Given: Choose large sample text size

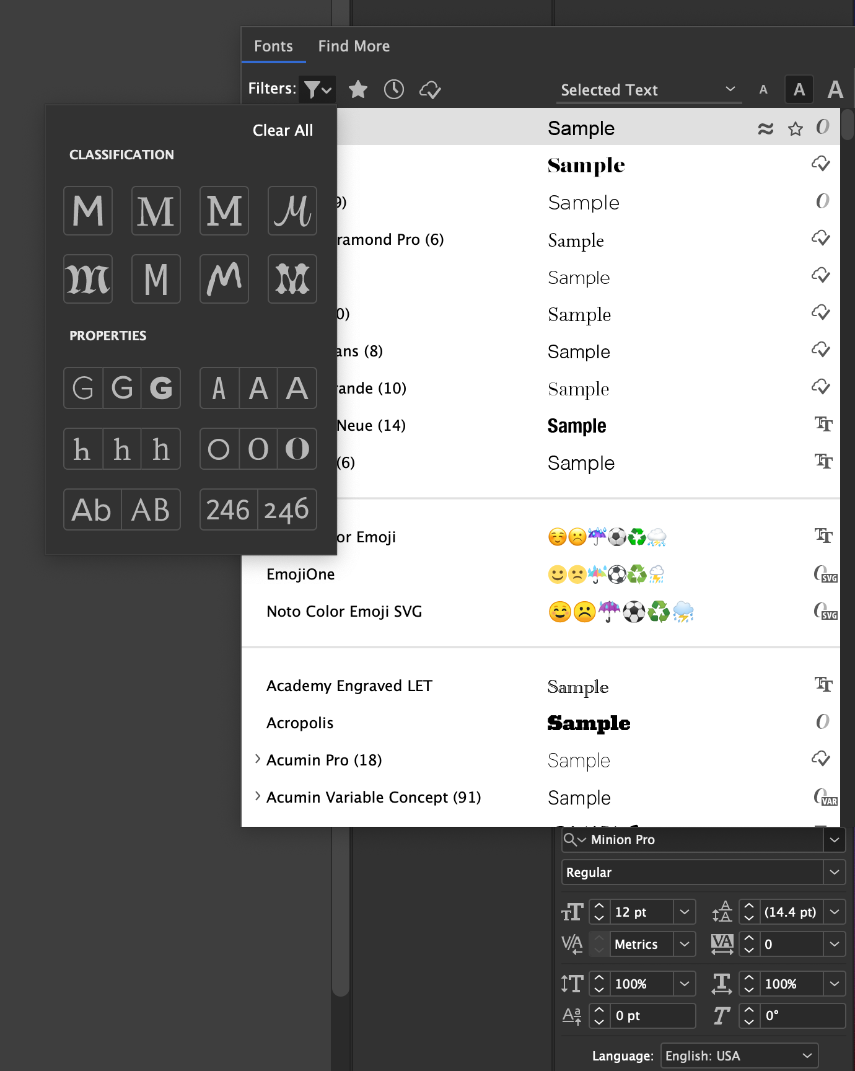Looking at the screenshot, I should [x=835, y=90].
